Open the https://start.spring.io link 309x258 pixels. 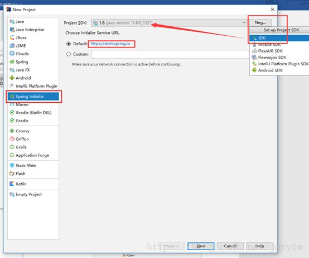[x=110, y=44]
